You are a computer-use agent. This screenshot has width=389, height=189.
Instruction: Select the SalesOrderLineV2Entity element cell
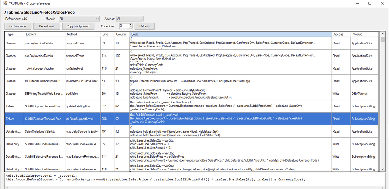click(x=44, y=132)
